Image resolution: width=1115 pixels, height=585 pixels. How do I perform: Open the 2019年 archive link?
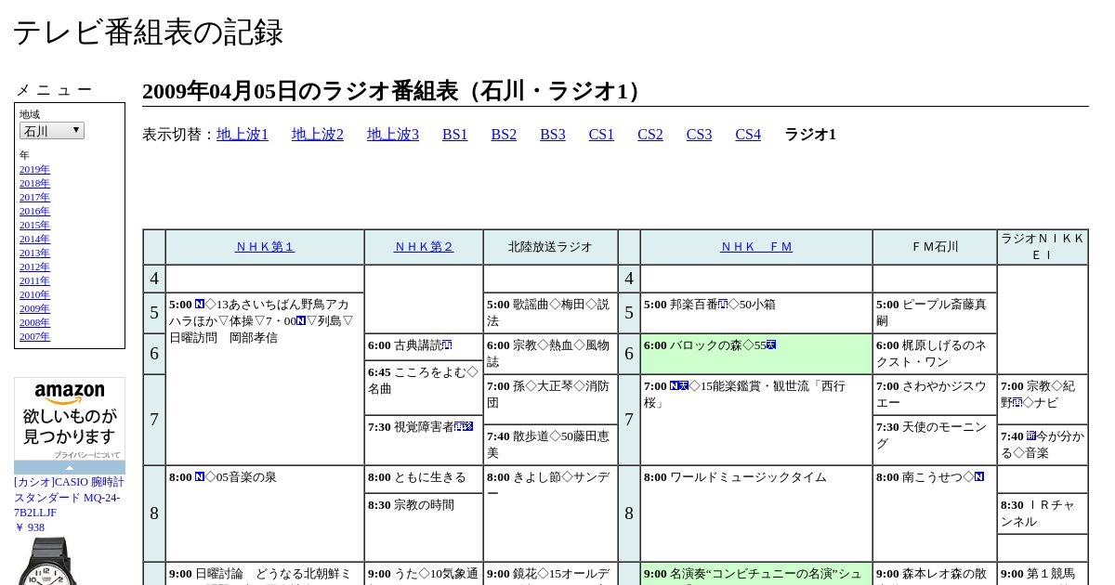(34, 169)
